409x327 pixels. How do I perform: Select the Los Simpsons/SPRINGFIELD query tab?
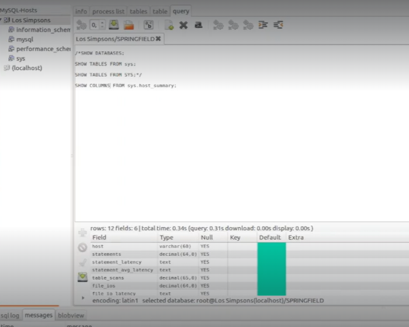[x=115, y=39]
